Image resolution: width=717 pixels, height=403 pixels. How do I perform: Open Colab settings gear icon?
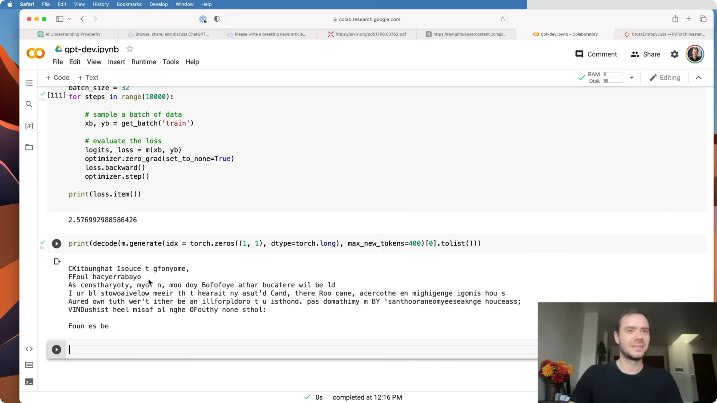click(674, 54)
